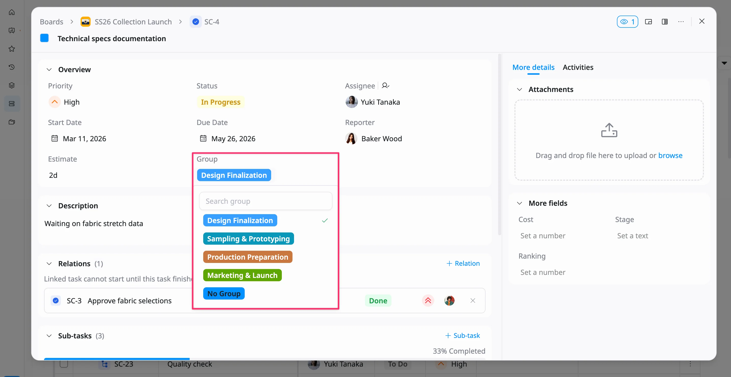This screenshot has height=377, width=731.
Task: Set a number for Cost
Action: coord(543,235)
